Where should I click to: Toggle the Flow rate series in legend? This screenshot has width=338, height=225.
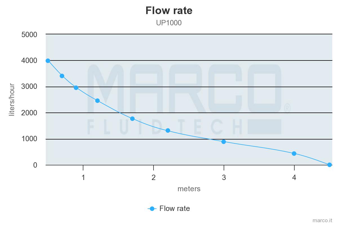coord(174,209)
